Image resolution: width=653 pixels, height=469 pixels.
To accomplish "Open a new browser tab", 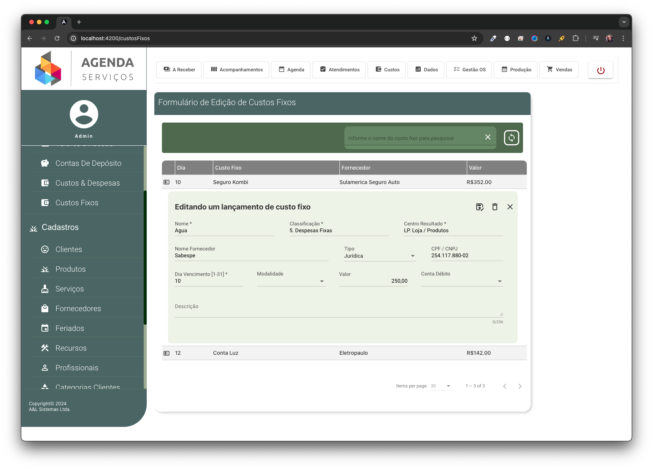I will [x=79, y=22].
